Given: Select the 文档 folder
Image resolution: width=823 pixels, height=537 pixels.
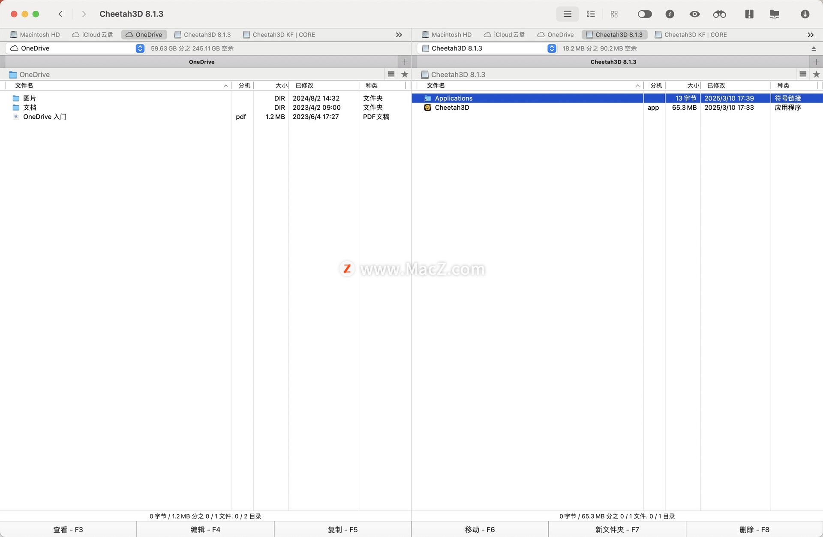Looking at the screenshot, I should click(206, 108).
